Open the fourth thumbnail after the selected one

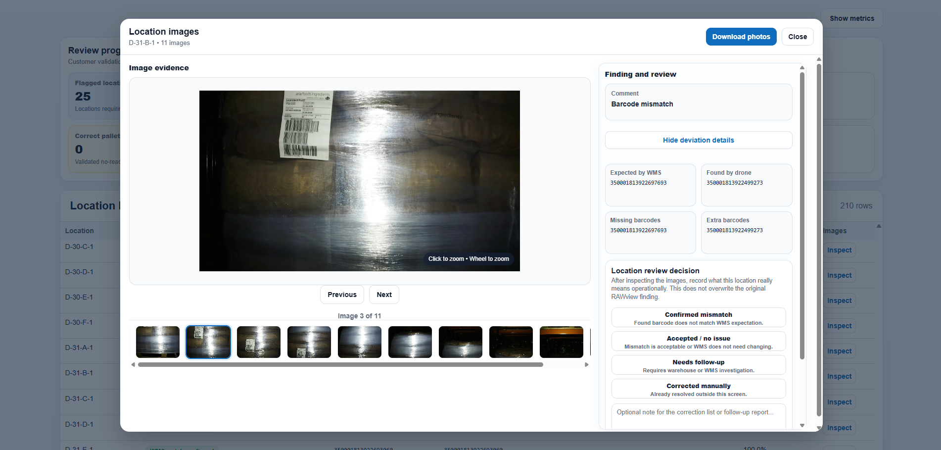410,342
